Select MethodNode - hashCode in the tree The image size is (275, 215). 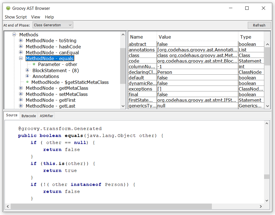click(53, 47)
